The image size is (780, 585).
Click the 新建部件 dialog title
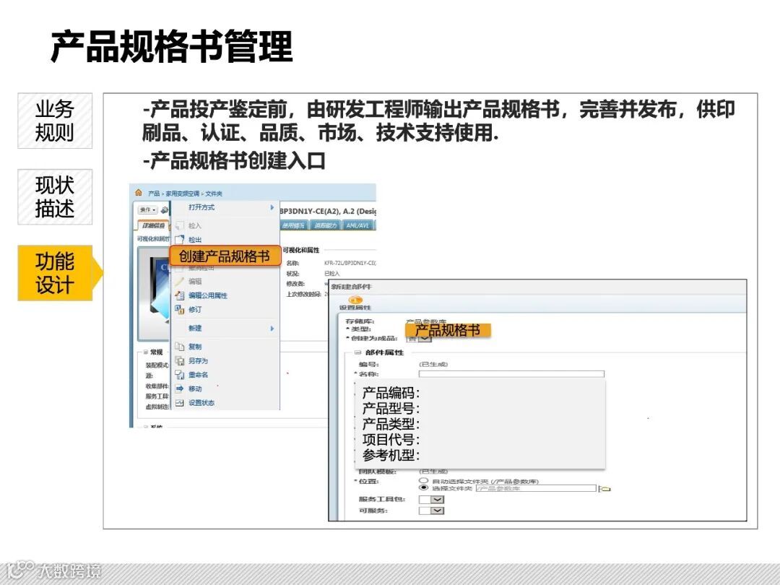[x=351, y=287]
